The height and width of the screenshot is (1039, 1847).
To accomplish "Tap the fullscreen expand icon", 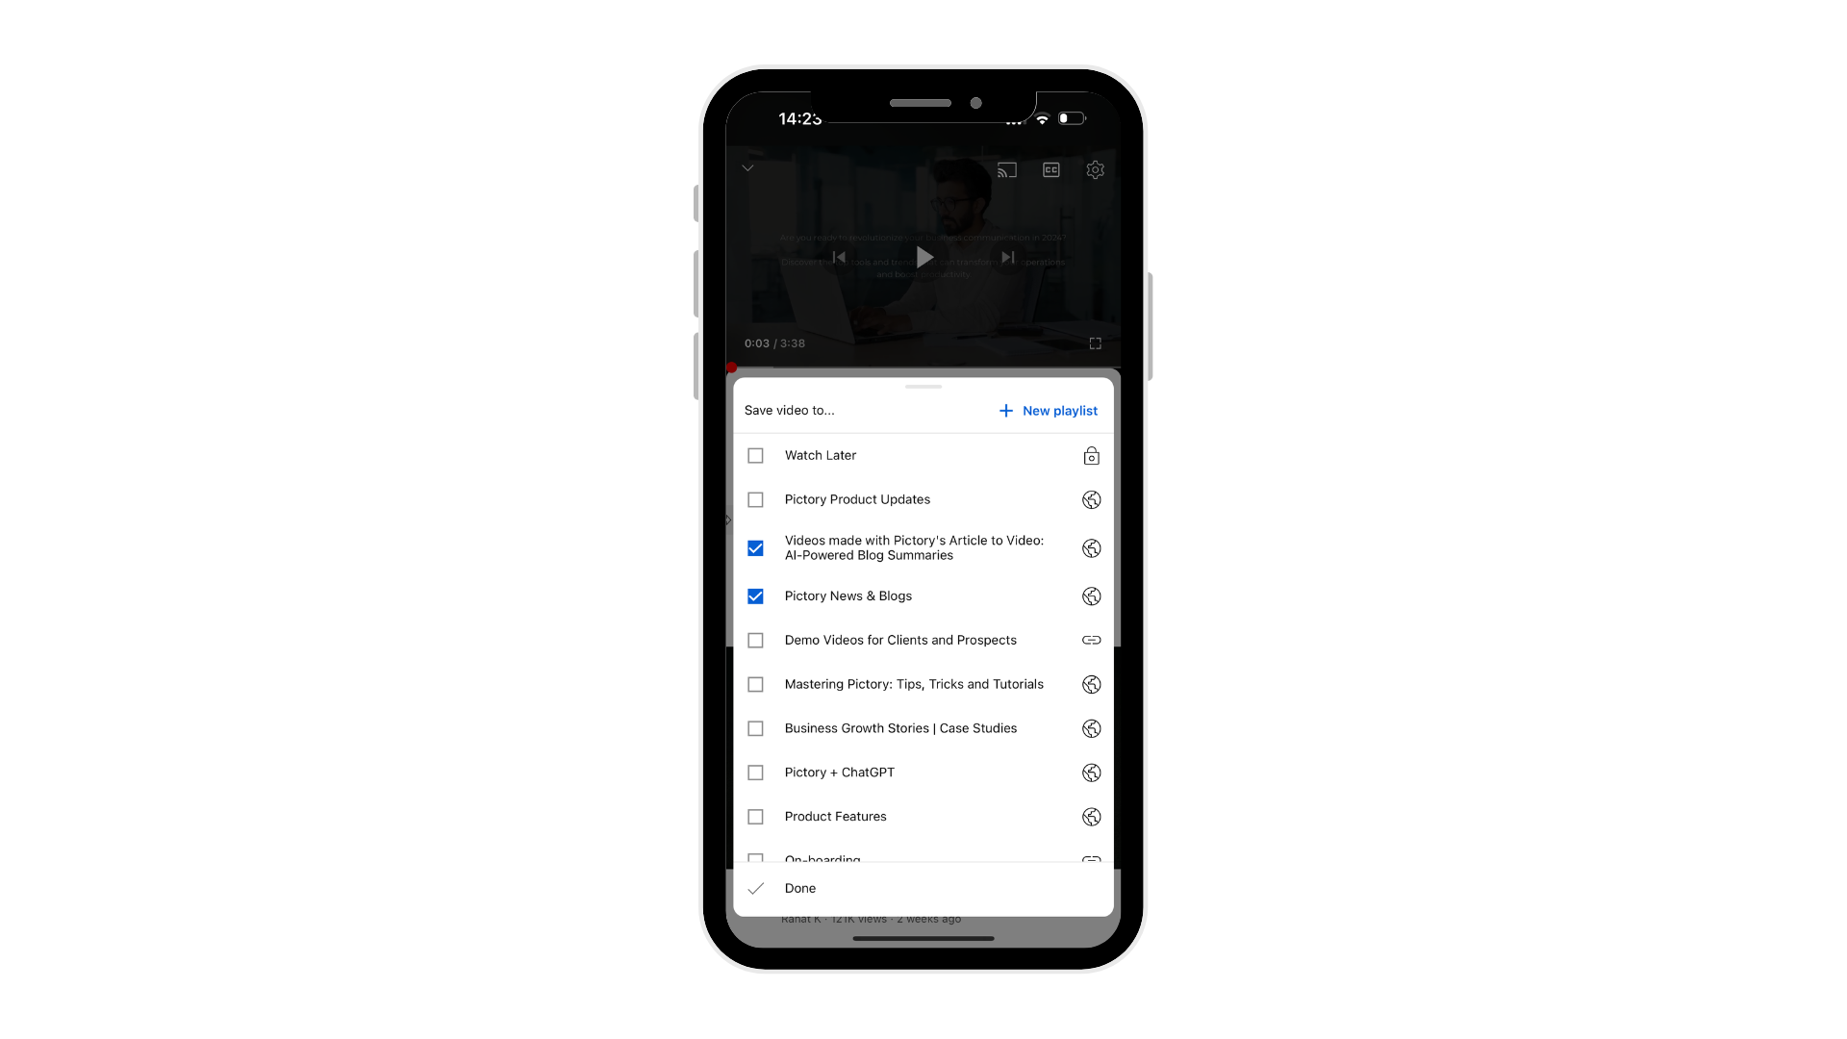I will point(1096,343).
